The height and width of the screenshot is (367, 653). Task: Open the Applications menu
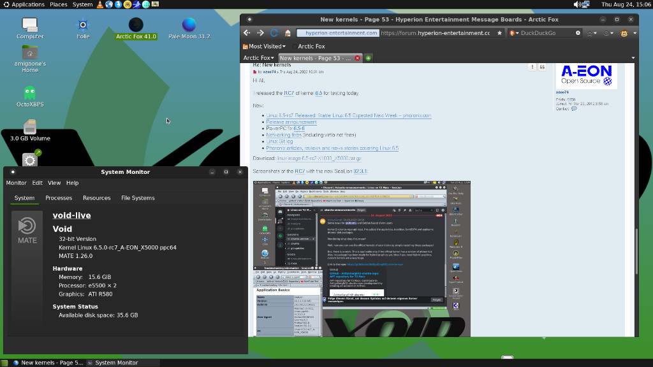pyautogui.click(x=24, y=4)
